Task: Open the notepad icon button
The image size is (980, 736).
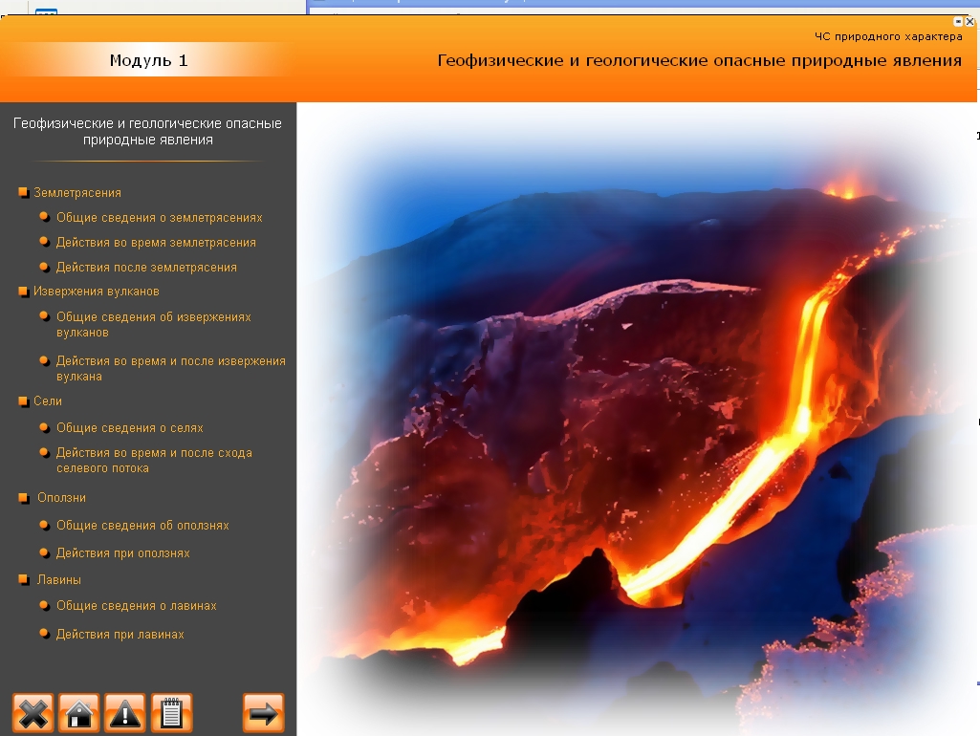Action: (x=172, y=713)
